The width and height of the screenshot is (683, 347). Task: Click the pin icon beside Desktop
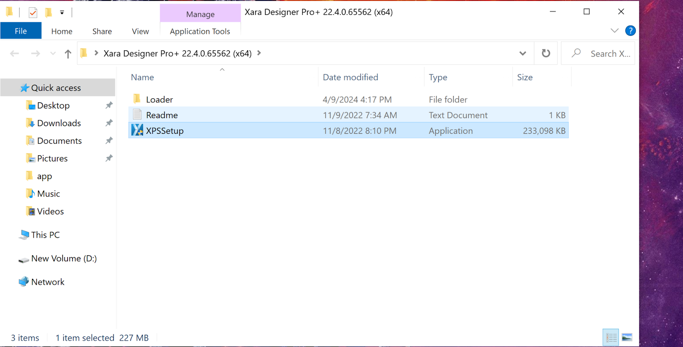pyautogui.click(x=109, y=105)
